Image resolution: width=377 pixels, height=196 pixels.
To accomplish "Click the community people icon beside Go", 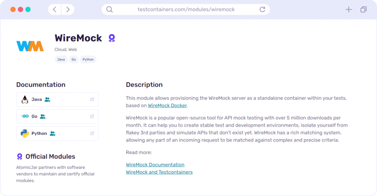I will [x=43, y=117].
